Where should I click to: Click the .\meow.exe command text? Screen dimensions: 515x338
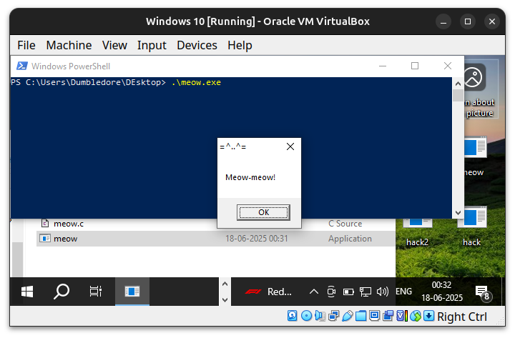coord(196,82)
